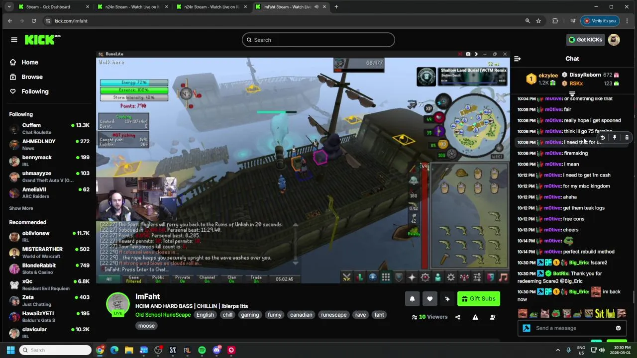Screen dimensions: 637x358
Task: Click the Kick search field
Action: [318, 40]
